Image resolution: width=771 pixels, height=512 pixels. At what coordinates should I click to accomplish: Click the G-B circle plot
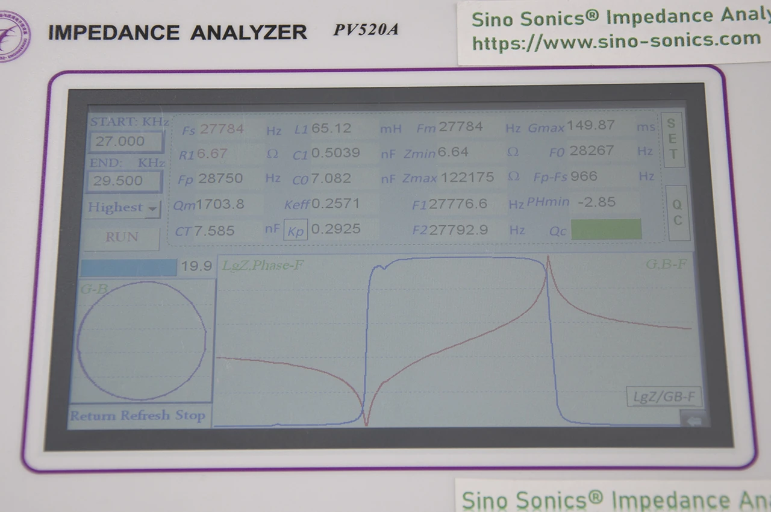tap(142, 340)
